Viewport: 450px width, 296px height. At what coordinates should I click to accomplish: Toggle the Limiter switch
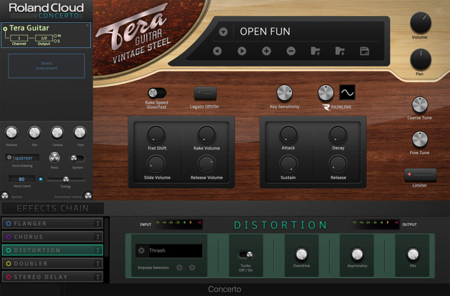click(x=420, y=175)
